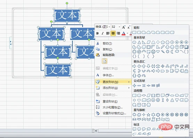The image size is (193, 138).
Task: Toggle Bold in the mini toolbar
Action: [x=98, y=33]
